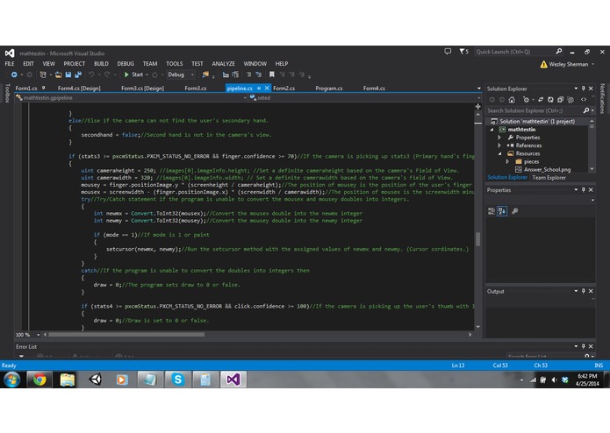Open Skype from the Windows taskbar
This screenshot has height=433, width=610.
178,380
